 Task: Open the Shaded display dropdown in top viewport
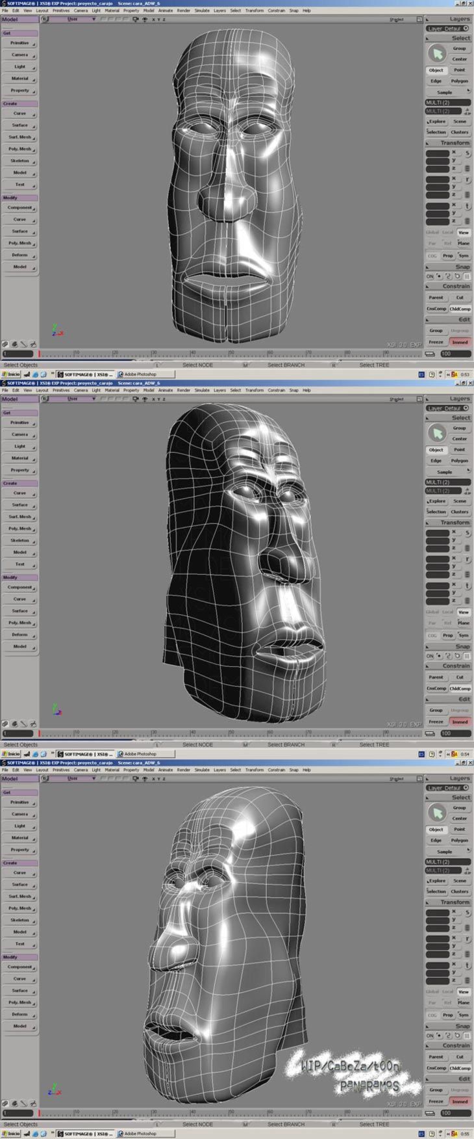click(x=397, y=20)
